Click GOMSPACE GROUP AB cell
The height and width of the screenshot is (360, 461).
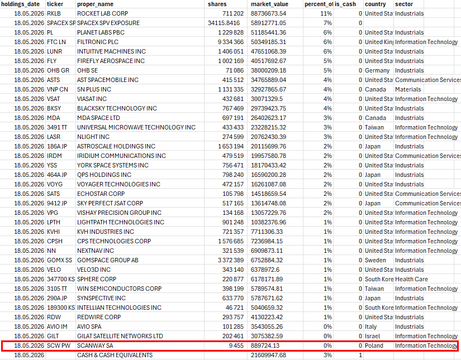140,260
